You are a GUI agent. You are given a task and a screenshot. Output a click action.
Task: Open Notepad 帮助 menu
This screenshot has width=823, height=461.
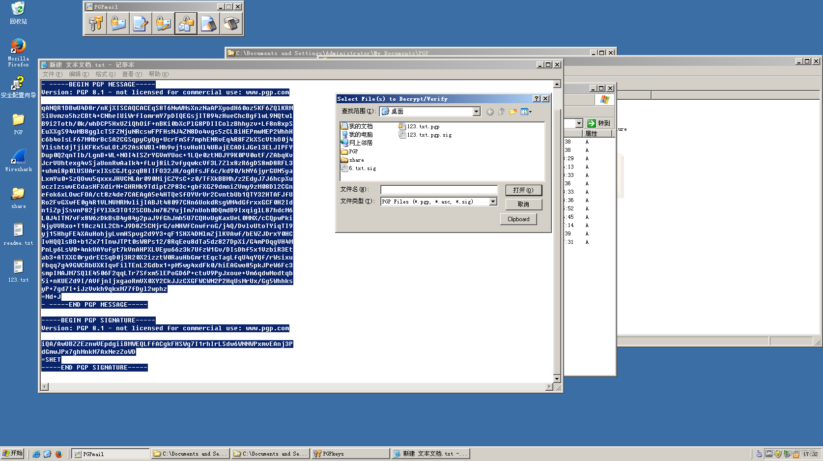coord(159,74)
